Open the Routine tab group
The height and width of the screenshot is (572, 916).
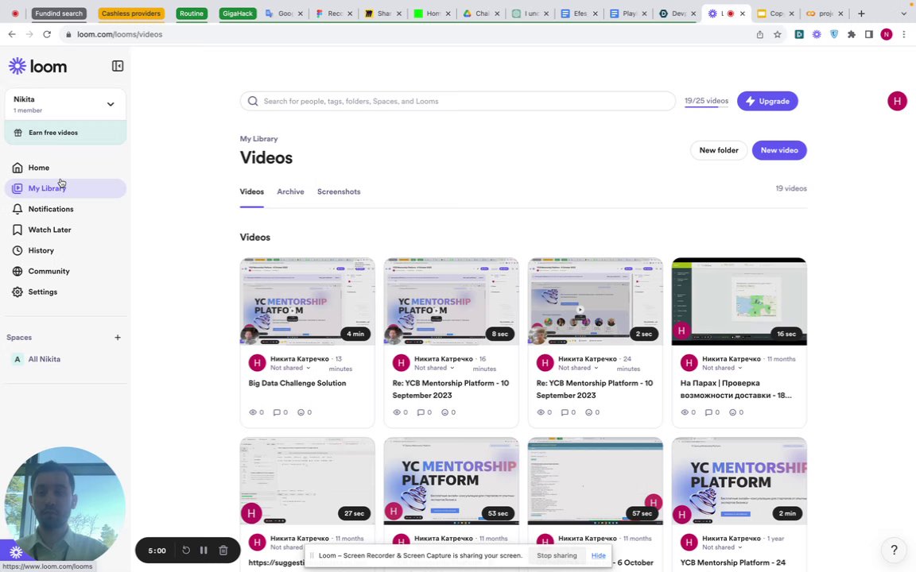pyautogui.click(x=192, y=14)
